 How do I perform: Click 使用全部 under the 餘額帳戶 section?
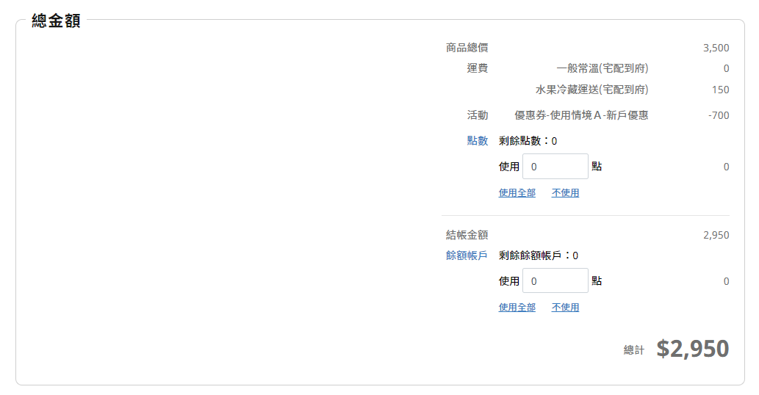pyautogui.click(x=517, y=308)
